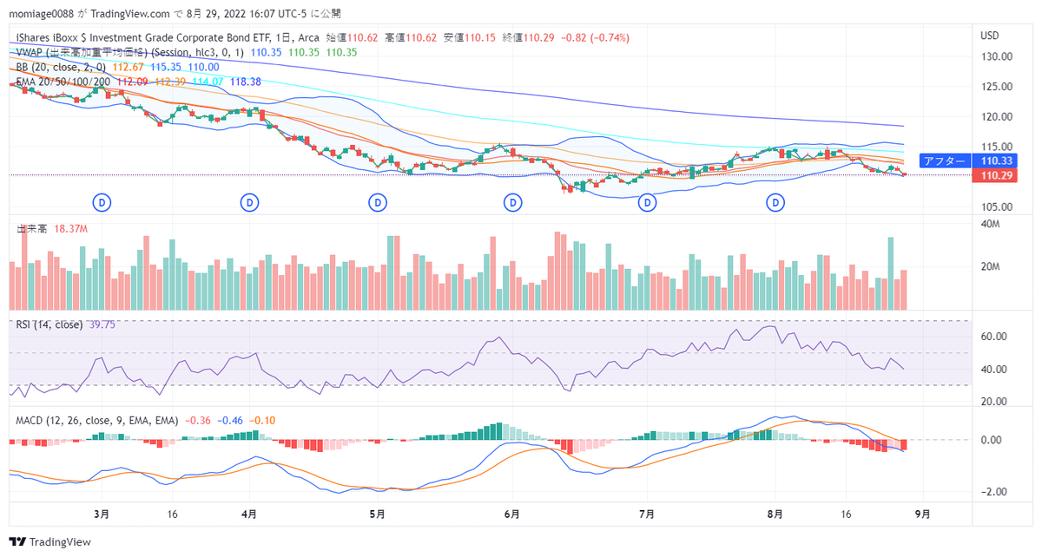Click the 60.00 RSI axis label

(x=993, y=337)
